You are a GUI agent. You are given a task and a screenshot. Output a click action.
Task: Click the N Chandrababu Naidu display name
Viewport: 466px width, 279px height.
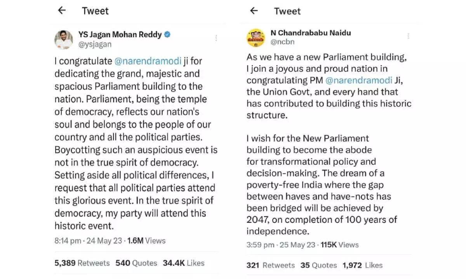[x=310, y=33]
